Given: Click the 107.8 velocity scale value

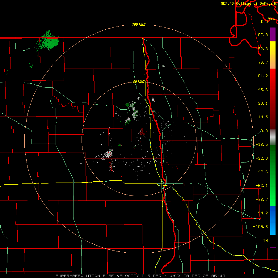Looking at the screenshot, I should [262, 35].
